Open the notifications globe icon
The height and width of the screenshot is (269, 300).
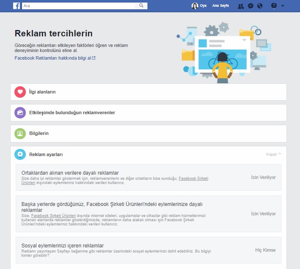(260, 6)
